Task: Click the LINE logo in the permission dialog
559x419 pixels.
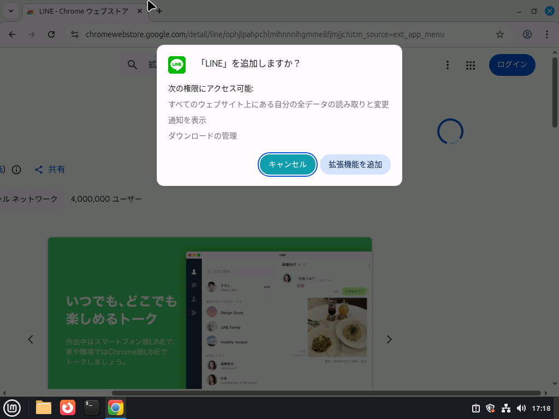Action: pyautogui.click(x=176, y=64)
